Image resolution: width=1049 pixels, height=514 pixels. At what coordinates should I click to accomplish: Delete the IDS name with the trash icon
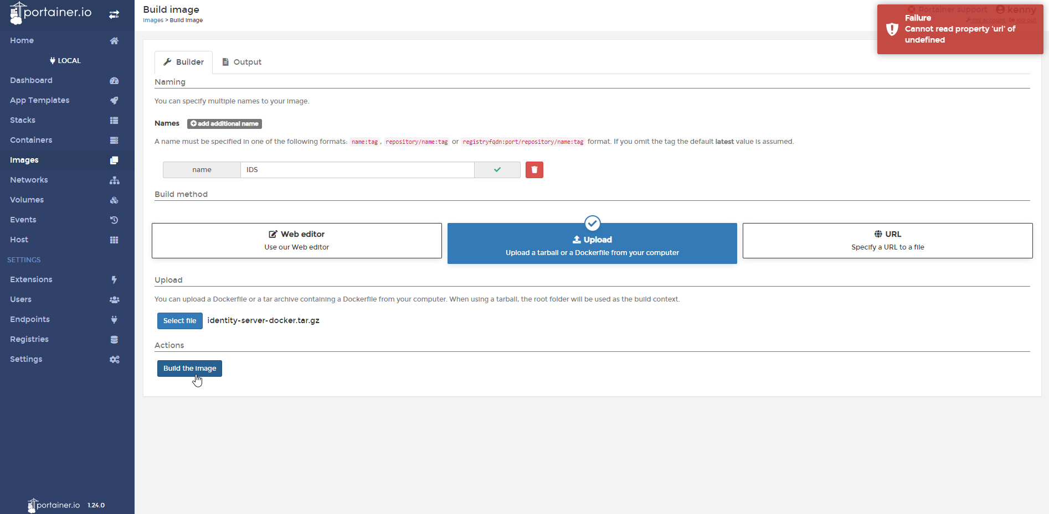tap(534, 169)
